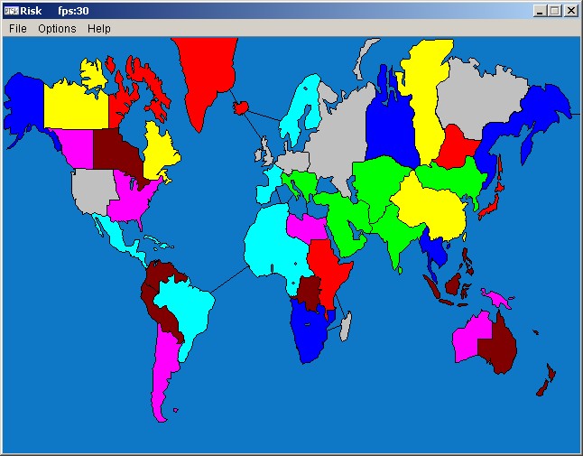Screen dimensions: 583x456
Task: Select the magenta Egypt territory
Action: 306,228
